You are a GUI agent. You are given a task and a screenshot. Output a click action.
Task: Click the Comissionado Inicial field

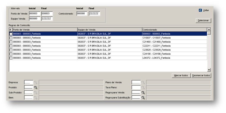coord(82,14)
